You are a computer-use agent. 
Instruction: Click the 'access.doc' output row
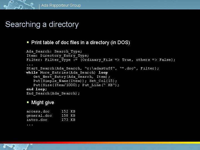point(51,111)
